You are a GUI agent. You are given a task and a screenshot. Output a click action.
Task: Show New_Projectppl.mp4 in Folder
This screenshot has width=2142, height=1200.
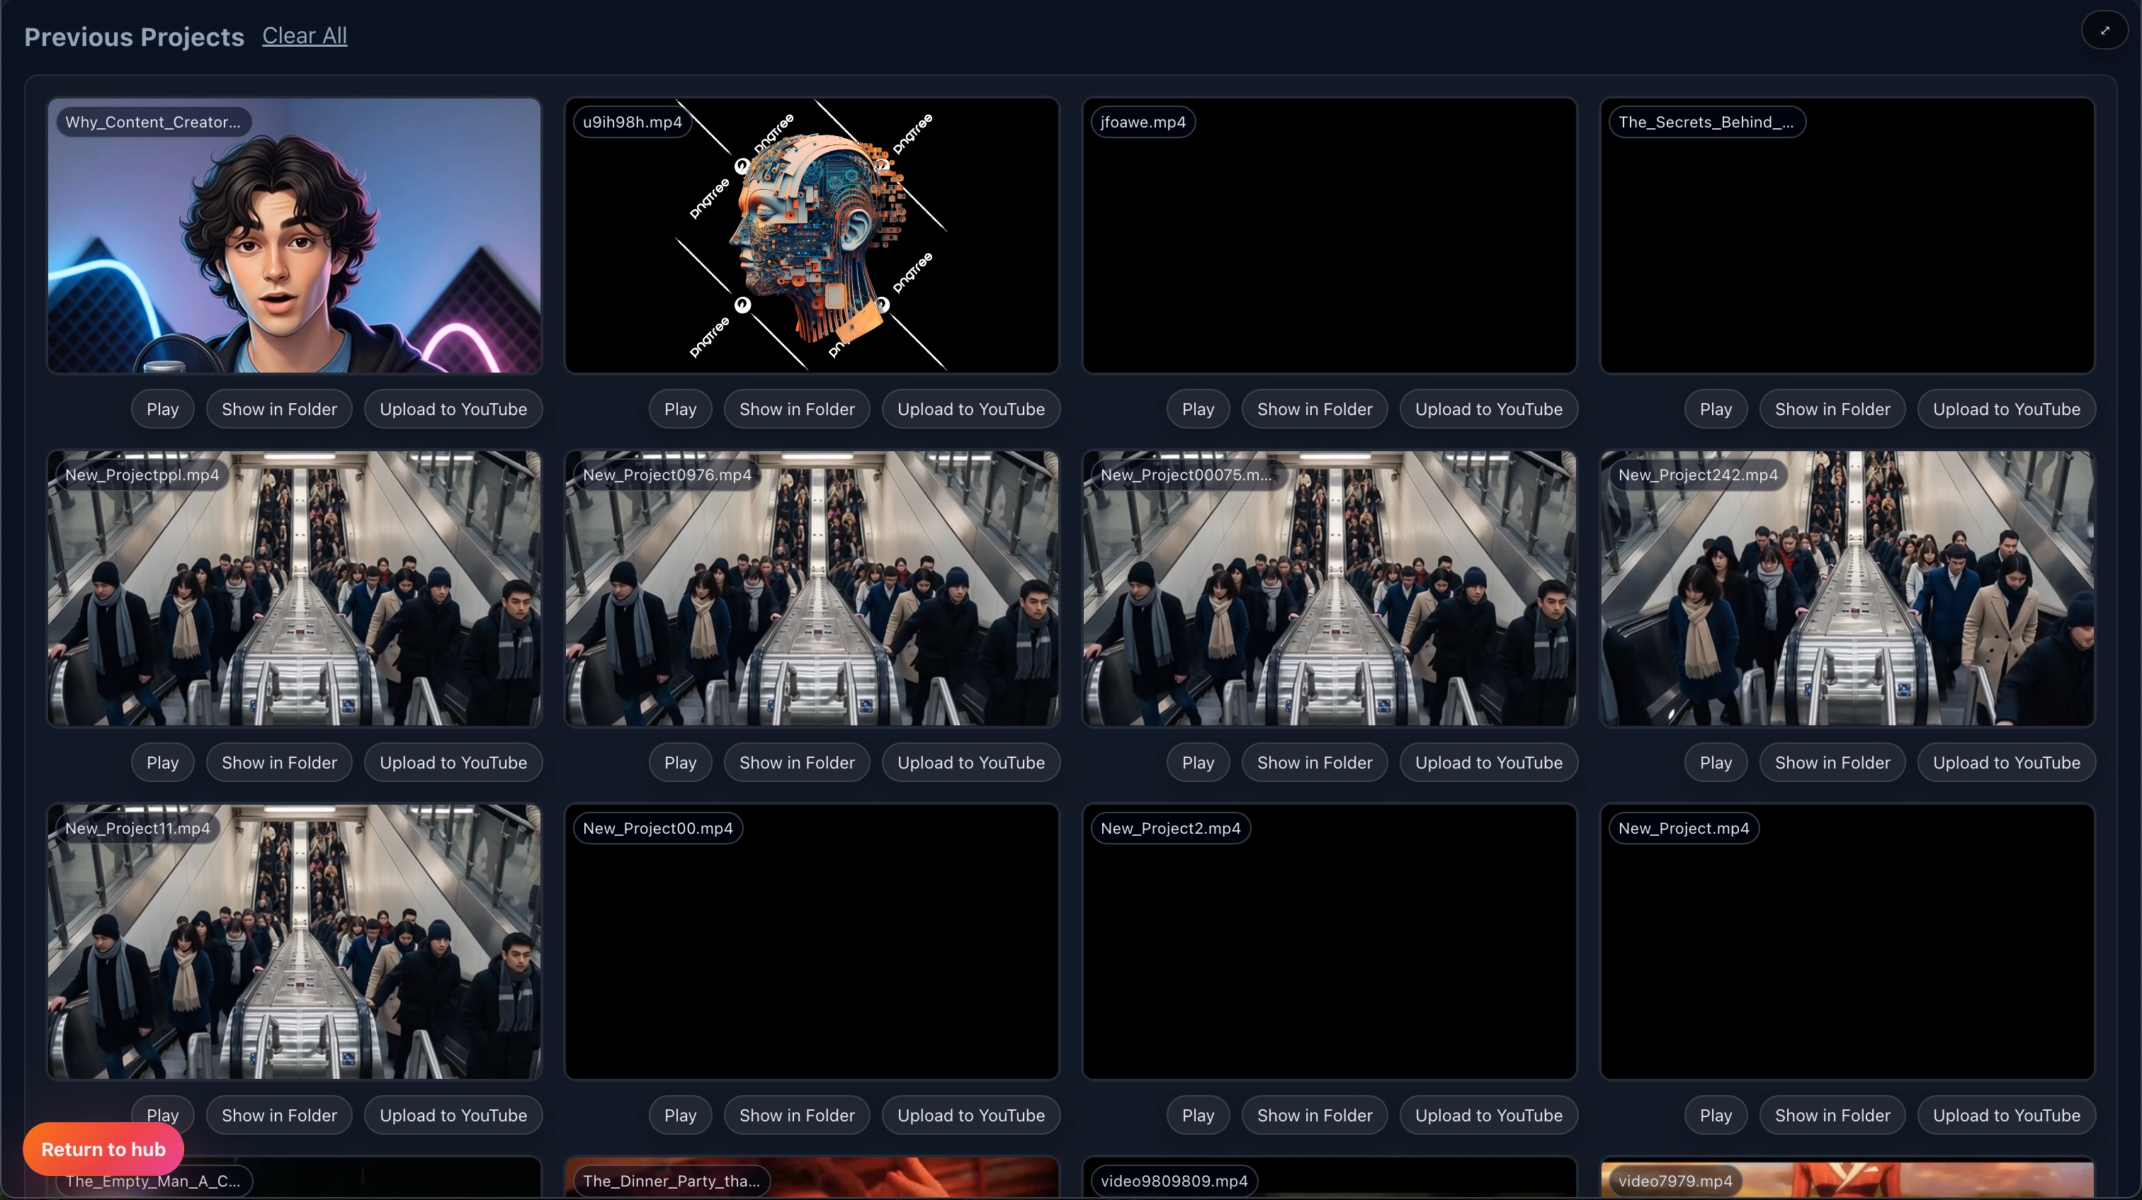(279, 762)
